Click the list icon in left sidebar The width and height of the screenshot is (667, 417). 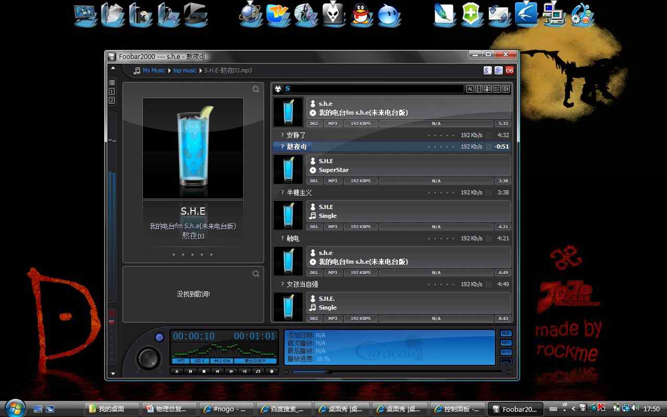[x=112, y=82]
